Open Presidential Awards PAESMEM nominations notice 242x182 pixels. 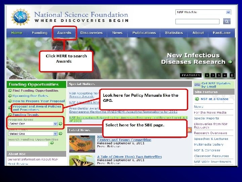coord(123,110)
